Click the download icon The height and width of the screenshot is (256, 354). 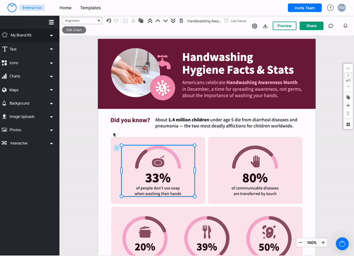265,26
